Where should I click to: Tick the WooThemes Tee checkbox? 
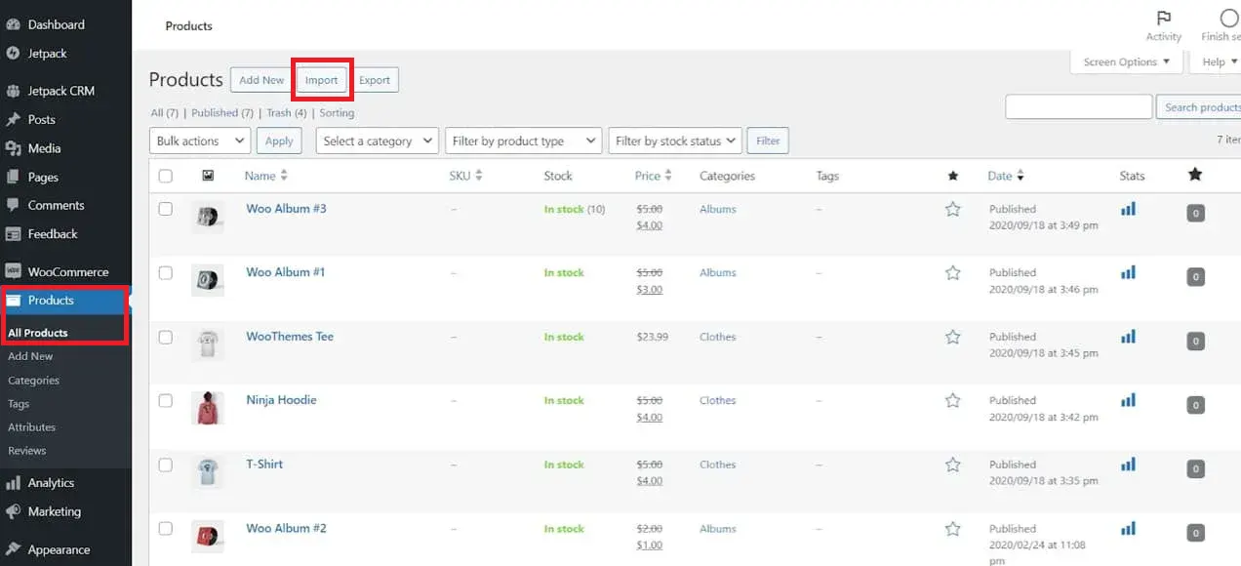click(165, 337)
